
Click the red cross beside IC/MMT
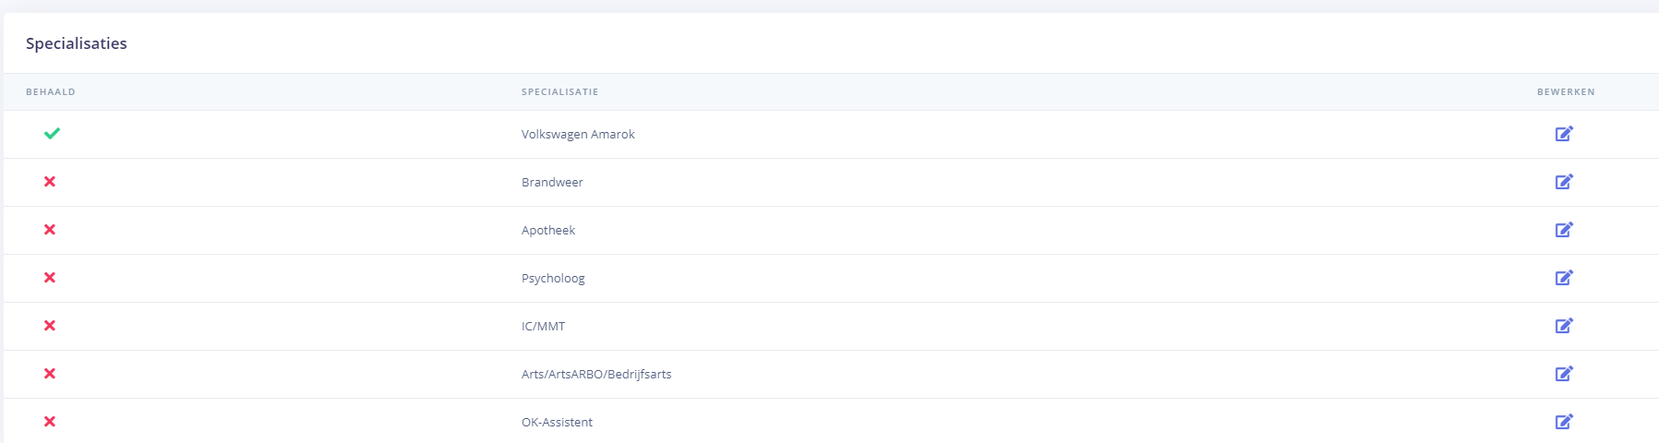tap(50, 326)
